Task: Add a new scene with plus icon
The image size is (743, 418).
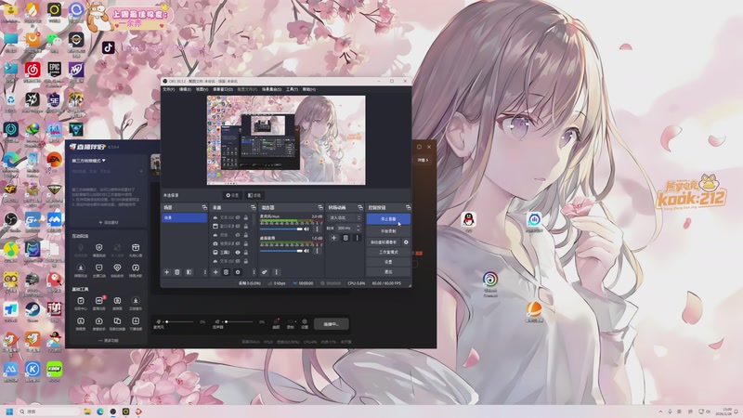Action: 167,272
